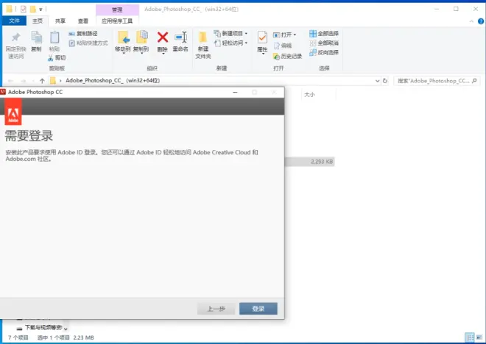Open Customize Quick Access Toolbar dropdown

coord(40,10)
